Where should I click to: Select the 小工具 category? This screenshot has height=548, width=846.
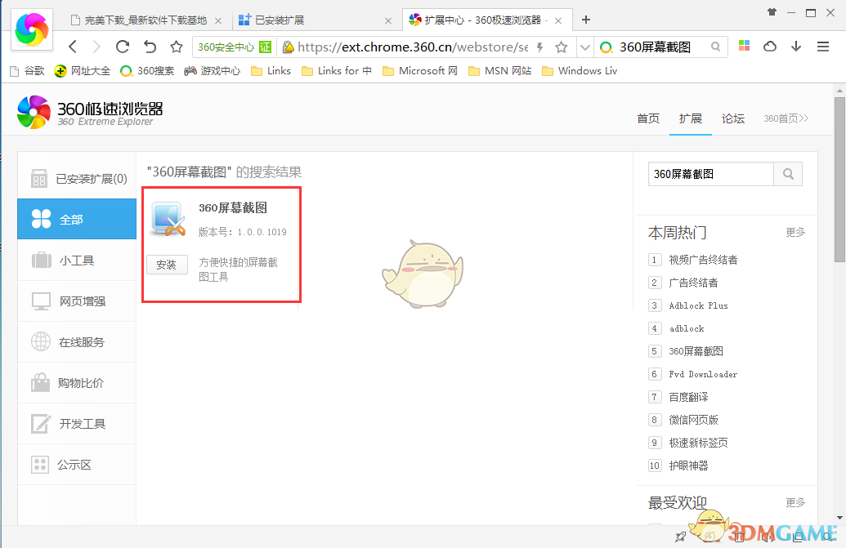[77, 261]
